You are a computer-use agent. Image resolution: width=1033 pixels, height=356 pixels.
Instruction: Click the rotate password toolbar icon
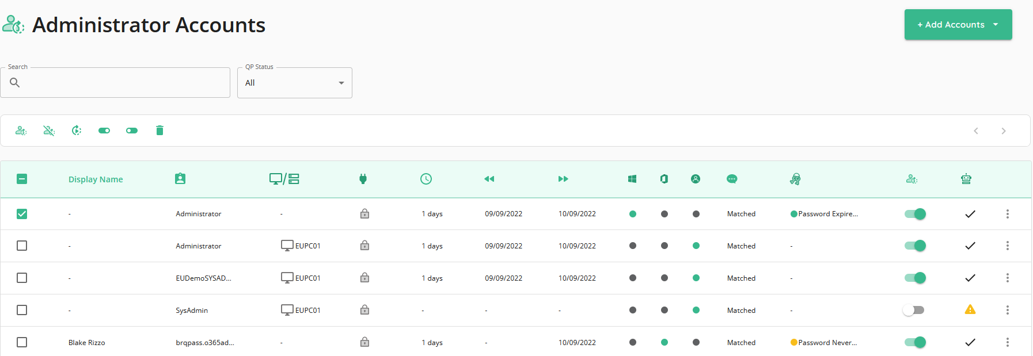pos(77,131)
